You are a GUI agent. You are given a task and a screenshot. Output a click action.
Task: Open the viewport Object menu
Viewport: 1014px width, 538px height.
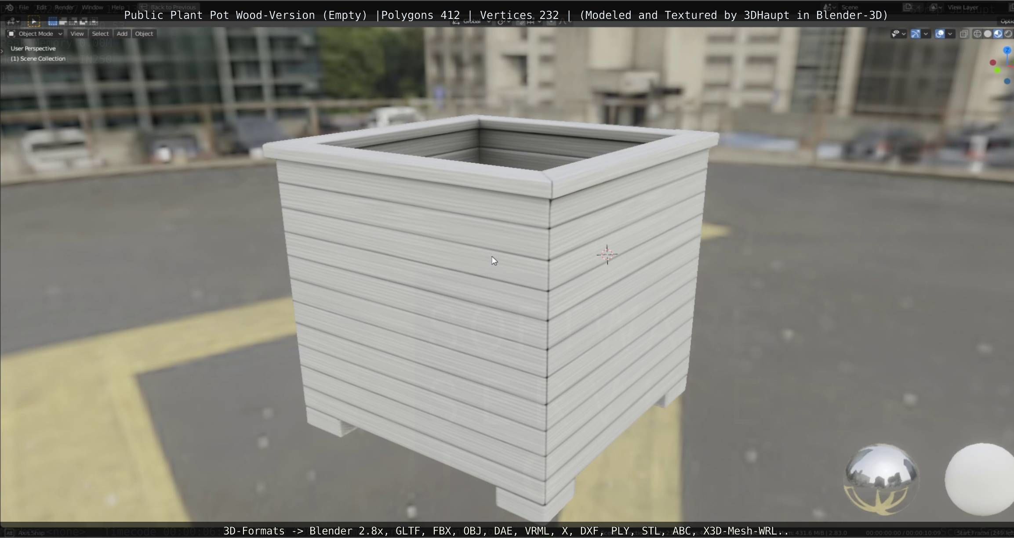coord(144,34)
